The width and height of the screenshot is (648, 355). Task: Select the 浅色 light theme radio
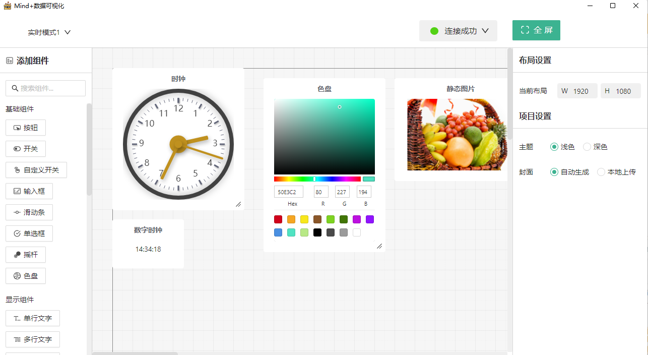(x=554, y=147)
